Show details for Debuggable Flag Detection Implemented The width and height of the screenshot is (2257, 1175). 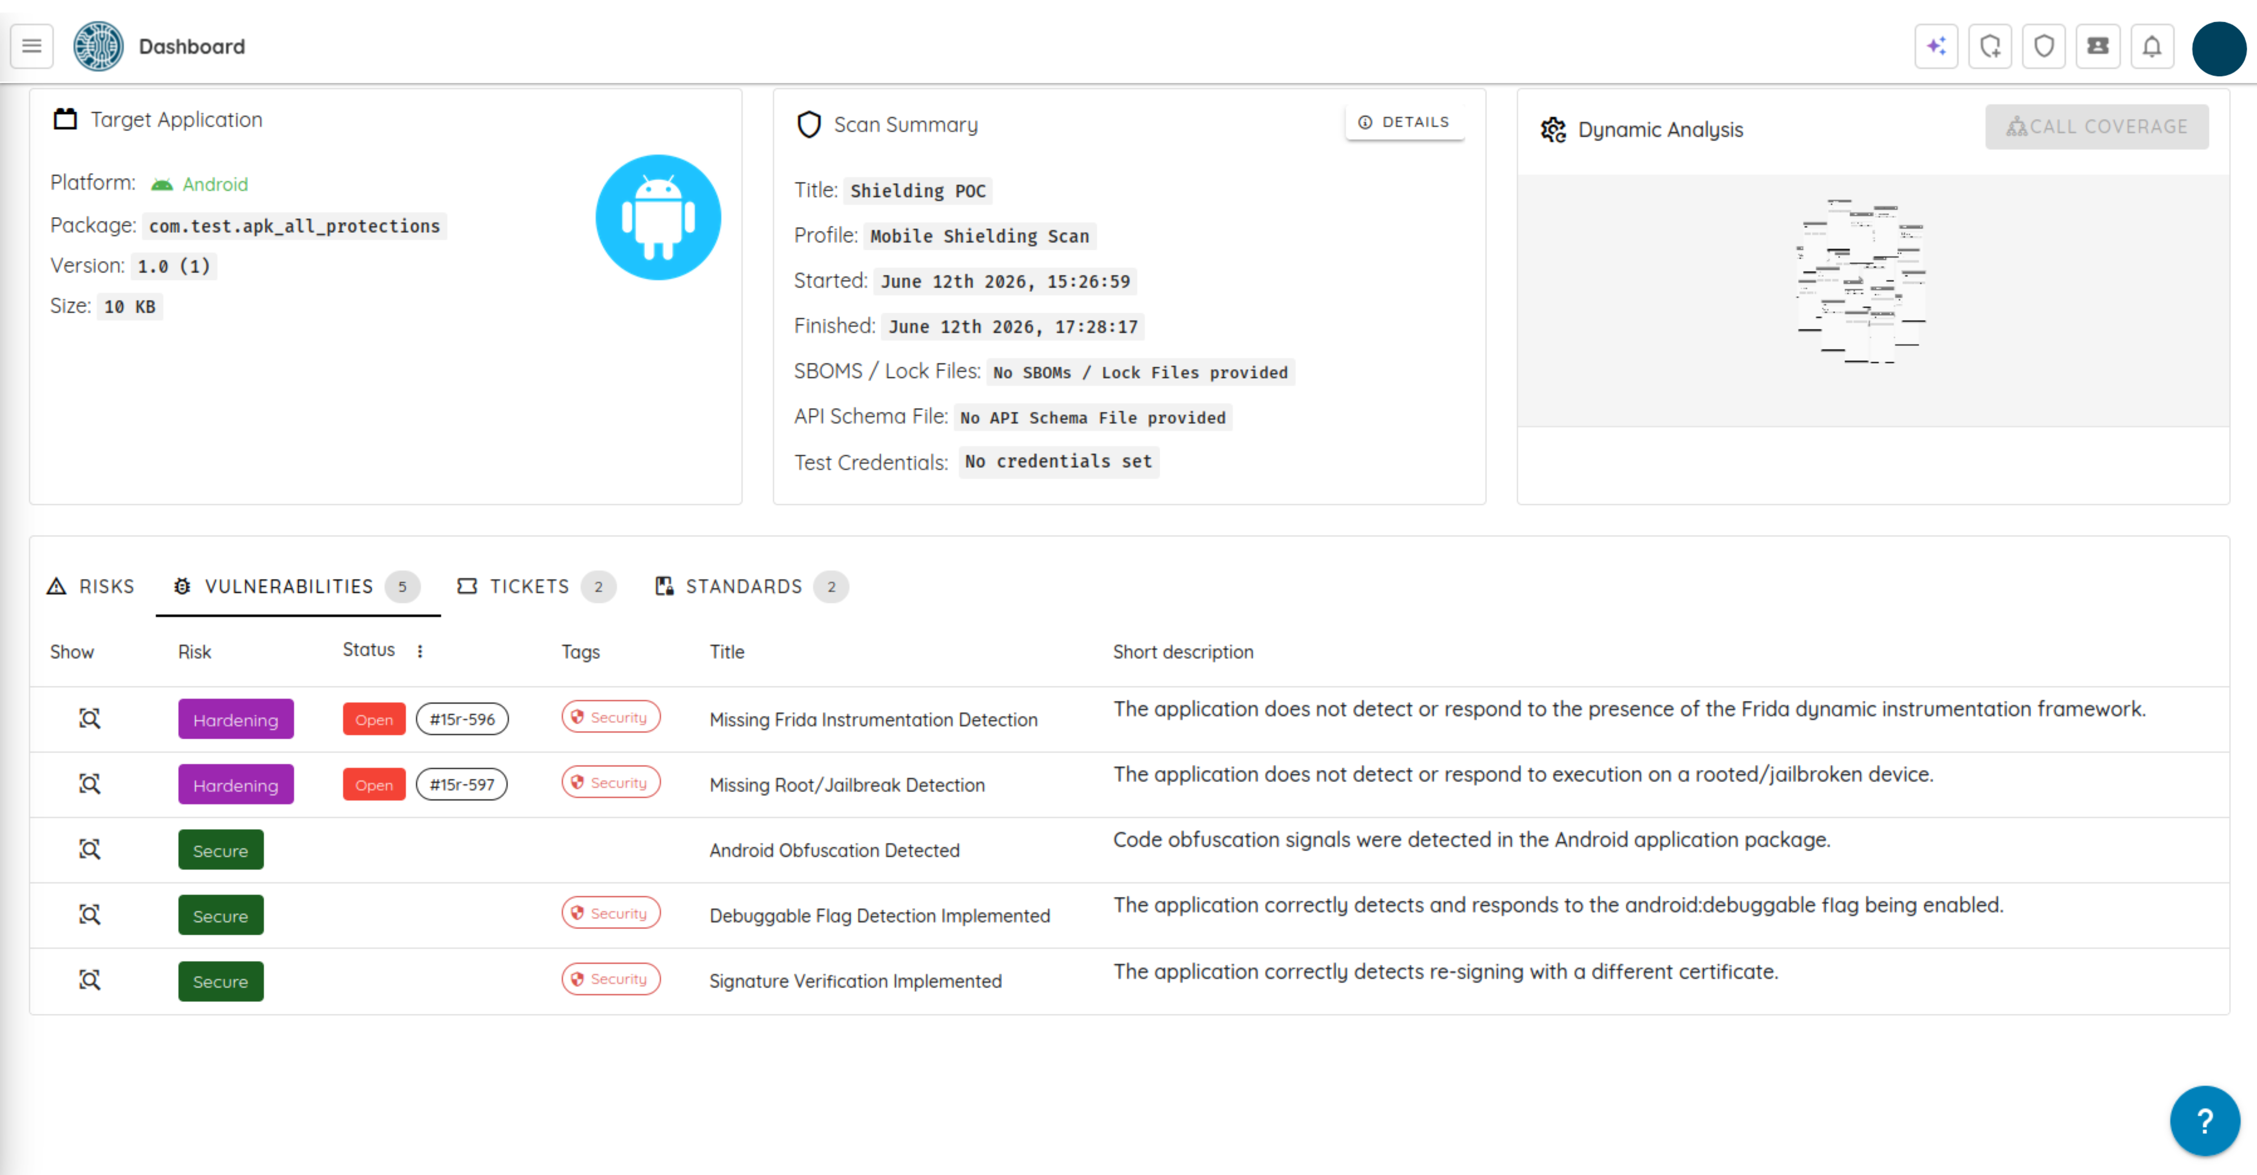(x=89, y=915)
